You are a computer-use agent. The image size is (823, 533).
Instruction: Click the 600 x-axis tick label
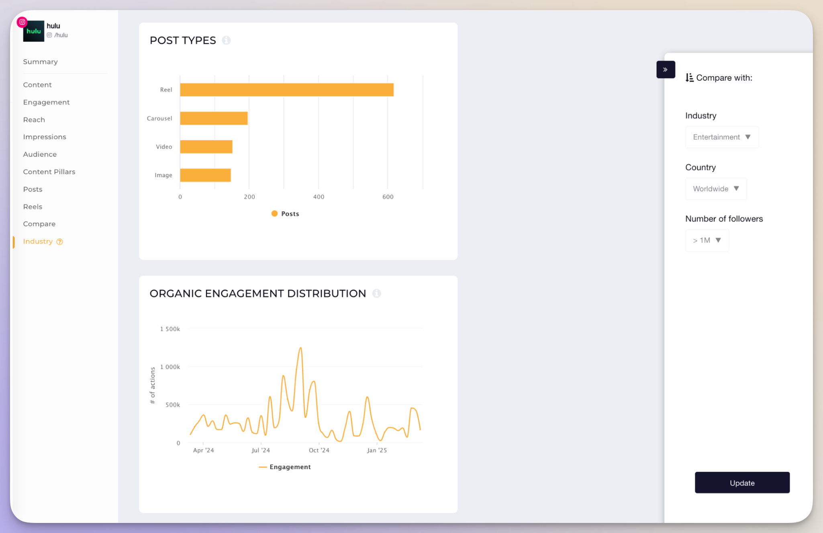tap(388, 197)
